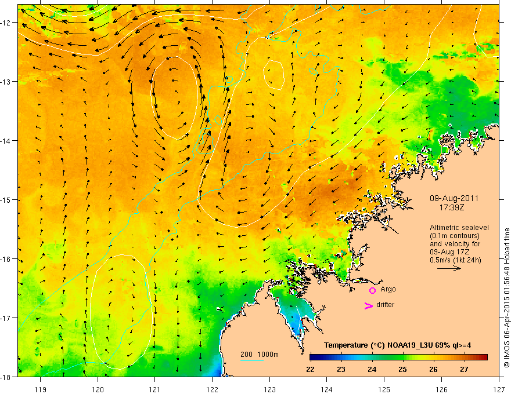Click the latitude axis label -13

[x=6, y=82]
